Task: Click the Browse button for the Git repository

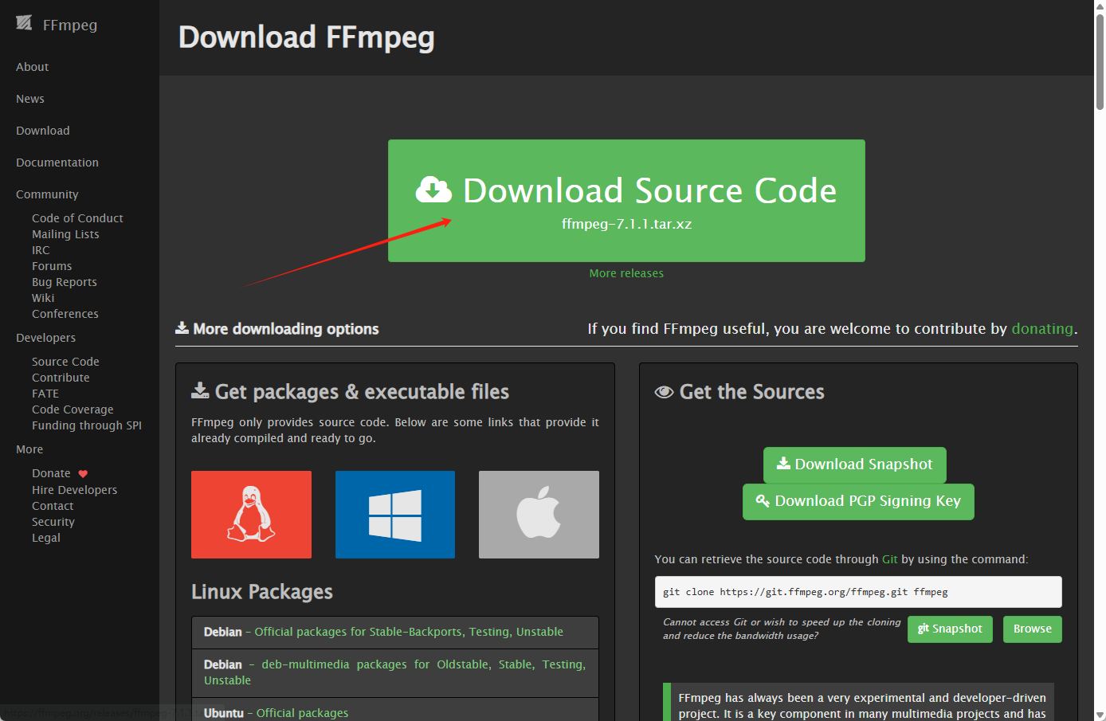Action: tap(1032, 629)
